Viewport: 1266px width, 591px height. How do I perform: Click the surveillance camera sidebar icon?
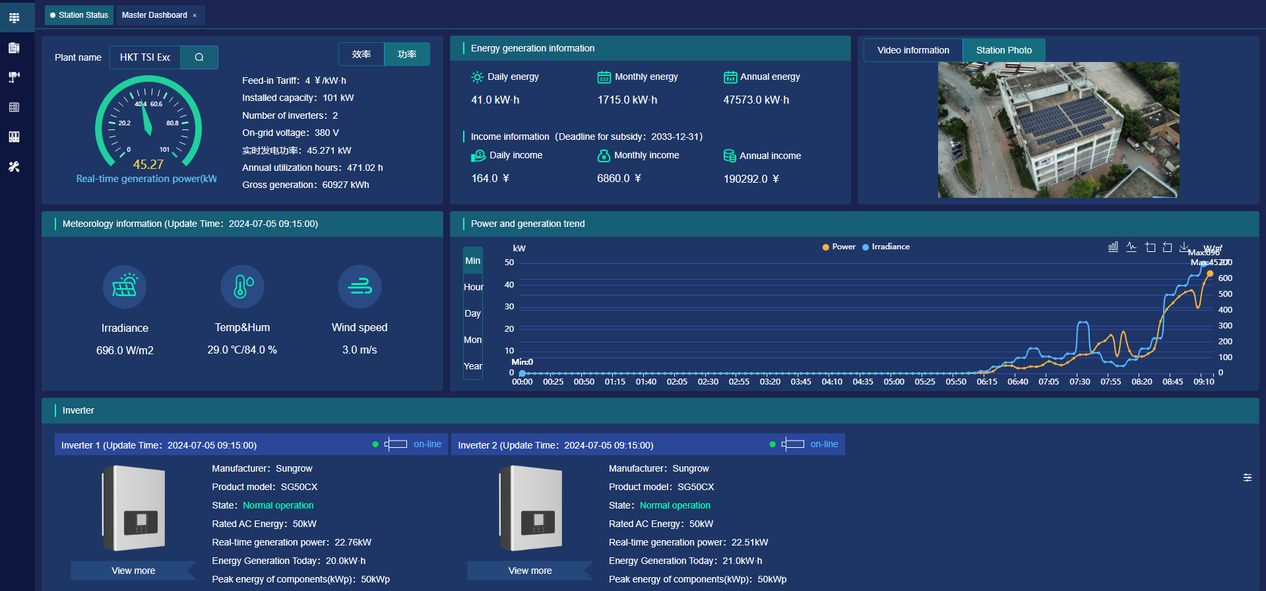(14, 77)
